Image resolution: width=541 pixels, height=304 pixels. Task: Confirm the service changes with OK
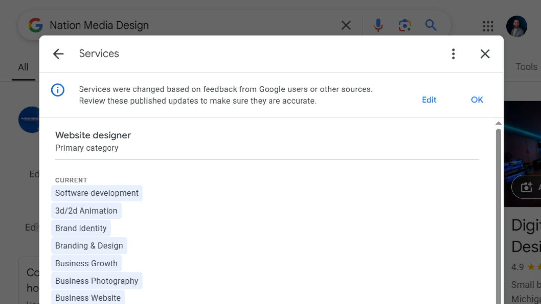(x=476, y=100)
